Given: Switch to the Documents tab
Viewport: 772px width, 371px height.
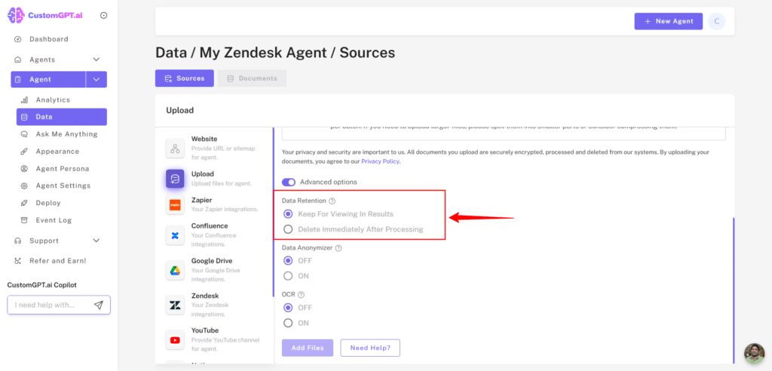Looking at the screenshot, I should point(252,78).
